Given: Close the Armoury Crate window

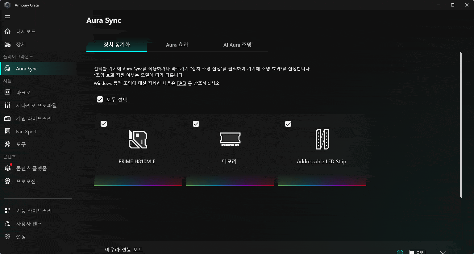Looking at the screenshot, I should pyautogui.click(x=467, y=5).
